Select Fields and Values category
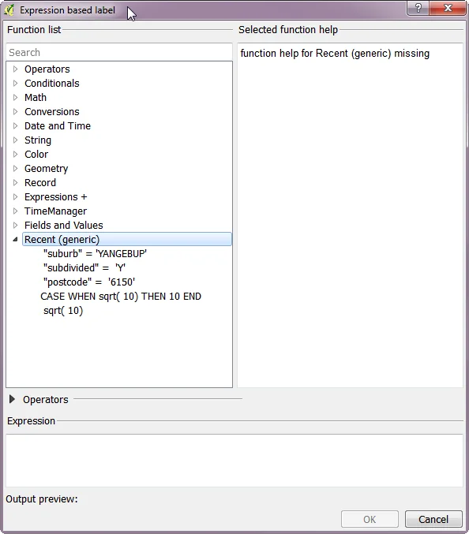This screenshot has height=534, width=469. (x=64, y=226)
